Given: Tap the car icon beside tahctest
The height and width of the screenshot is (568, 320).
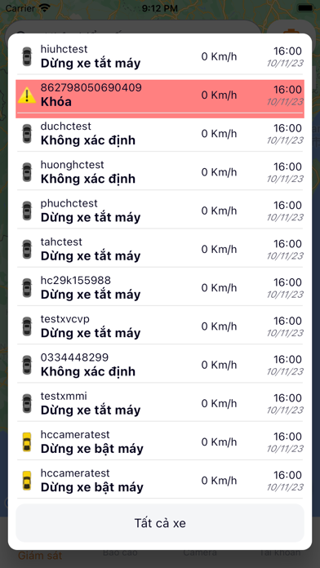Looking at the screenshot, I should tap(27, 249).
